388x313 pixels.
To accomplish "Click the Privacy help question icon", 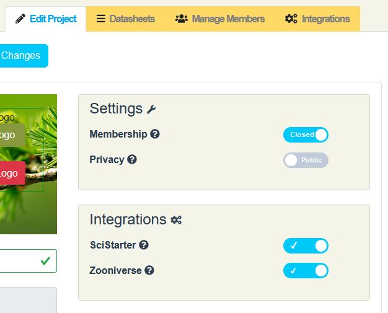I will 132,159.
